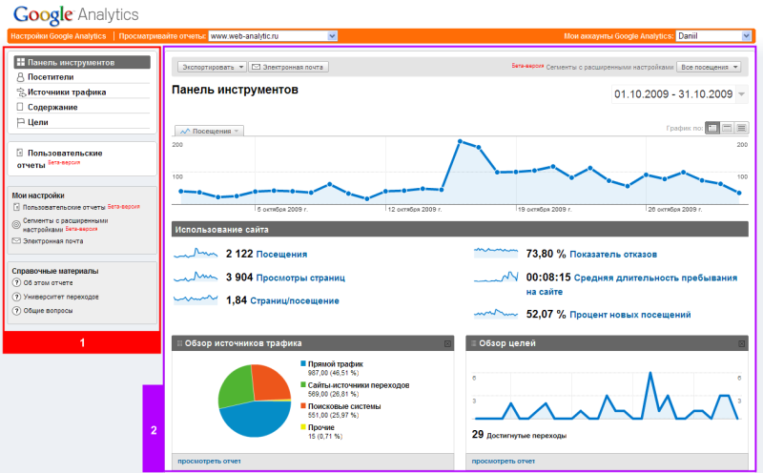Image resolution: width=763 pixels, height=473 pixels.
Task: Click the green Сайты-источники переходов legend swatch
Action: coord(303,385)
